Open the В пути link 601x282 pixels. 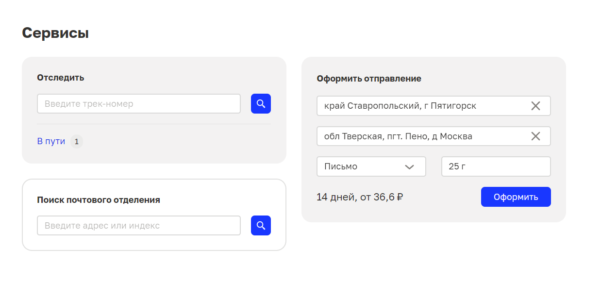pos(51,142)
